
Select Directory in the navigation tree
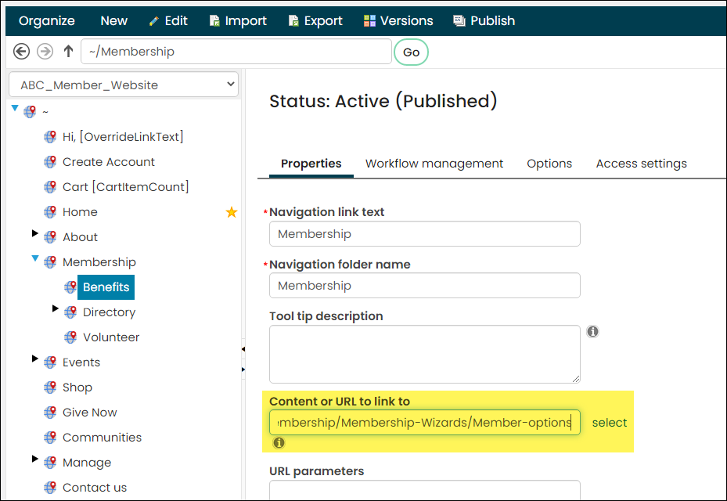[110, 312]
